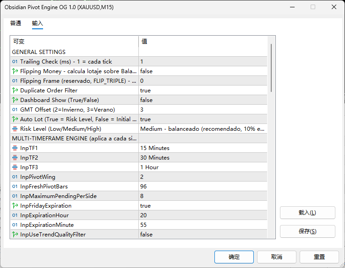Select the MULTI-TIMEFRAME ENGINE header row
345x268 pixels.
coord(139,139)
